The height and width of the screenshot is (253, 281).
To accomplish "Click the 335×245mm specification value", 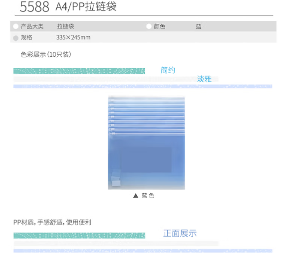I will pyautogui.click(x=73, y=37).
